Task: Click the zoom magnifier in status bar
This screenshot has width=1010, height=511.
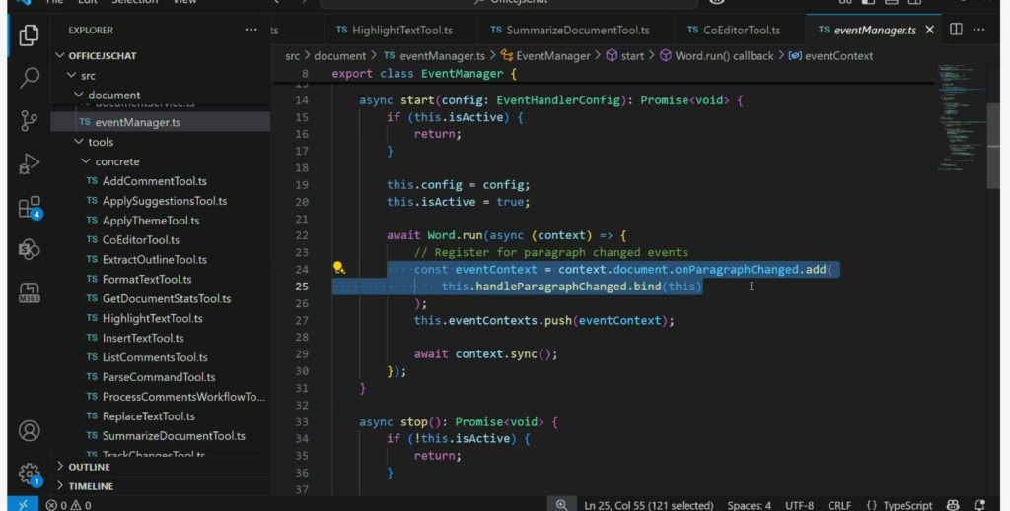Action: pos(560,504)
